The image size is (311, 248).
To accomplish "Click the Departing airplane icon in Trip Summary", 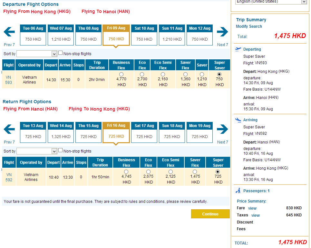I will coord(238,49).
